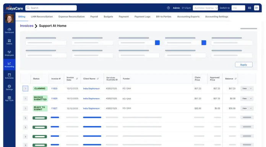This screenshot has width=266, height=147.
Task: Open the messages envelope icon
Action: pyautogui.click(x=249, y=8)
